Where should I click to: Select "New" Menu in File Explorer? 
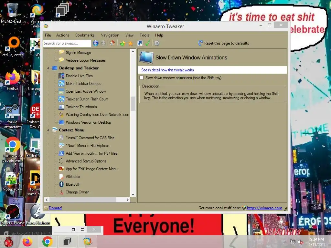coord(87,146)
